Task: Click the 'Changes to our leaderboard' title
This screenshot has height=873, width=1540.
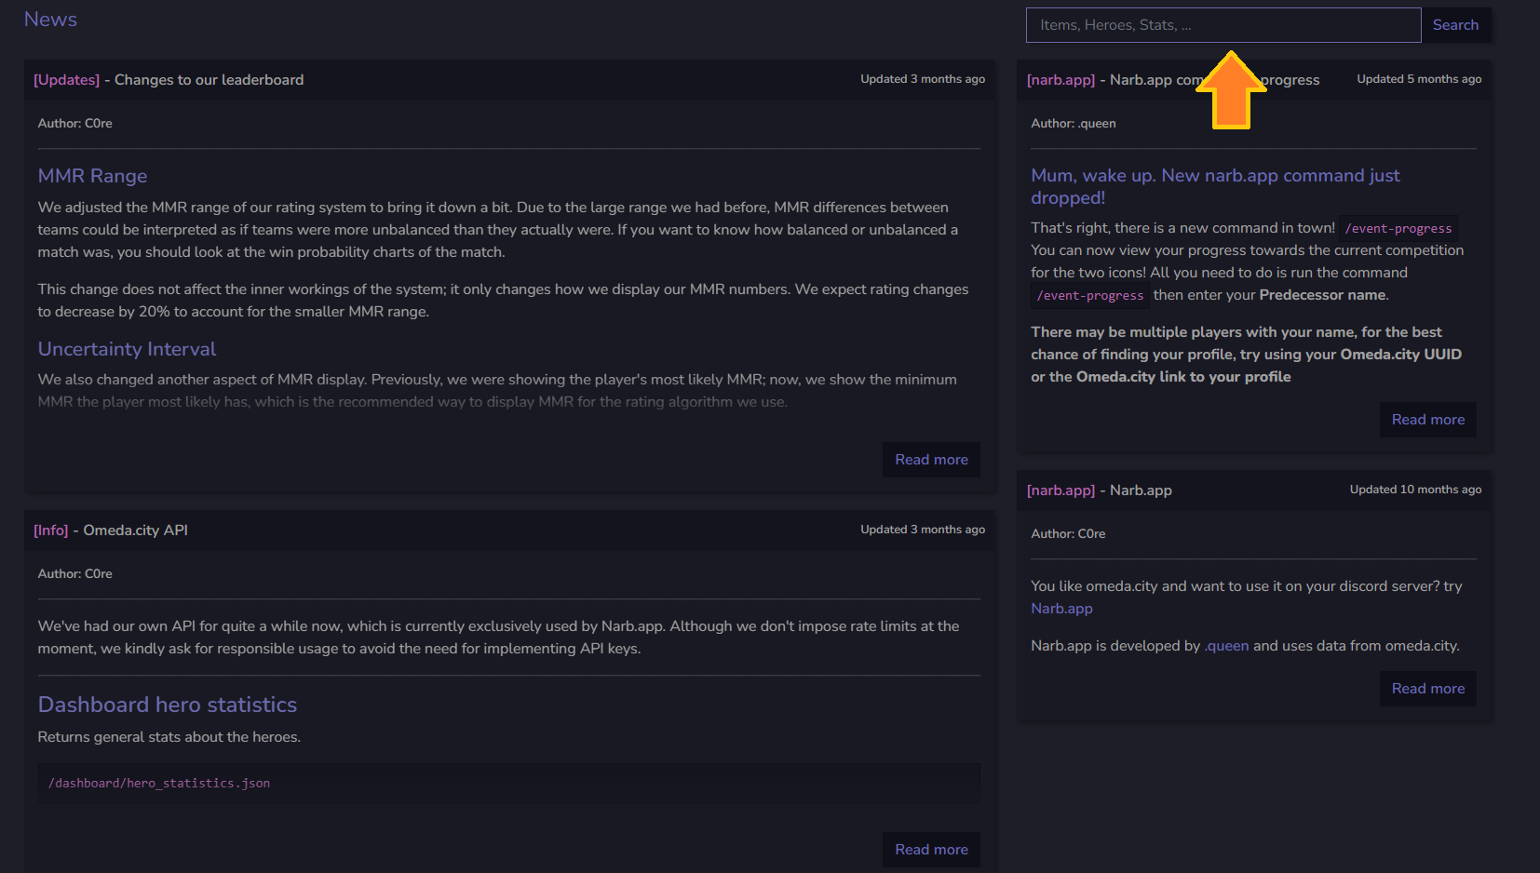Action: (x=209, y=80)
